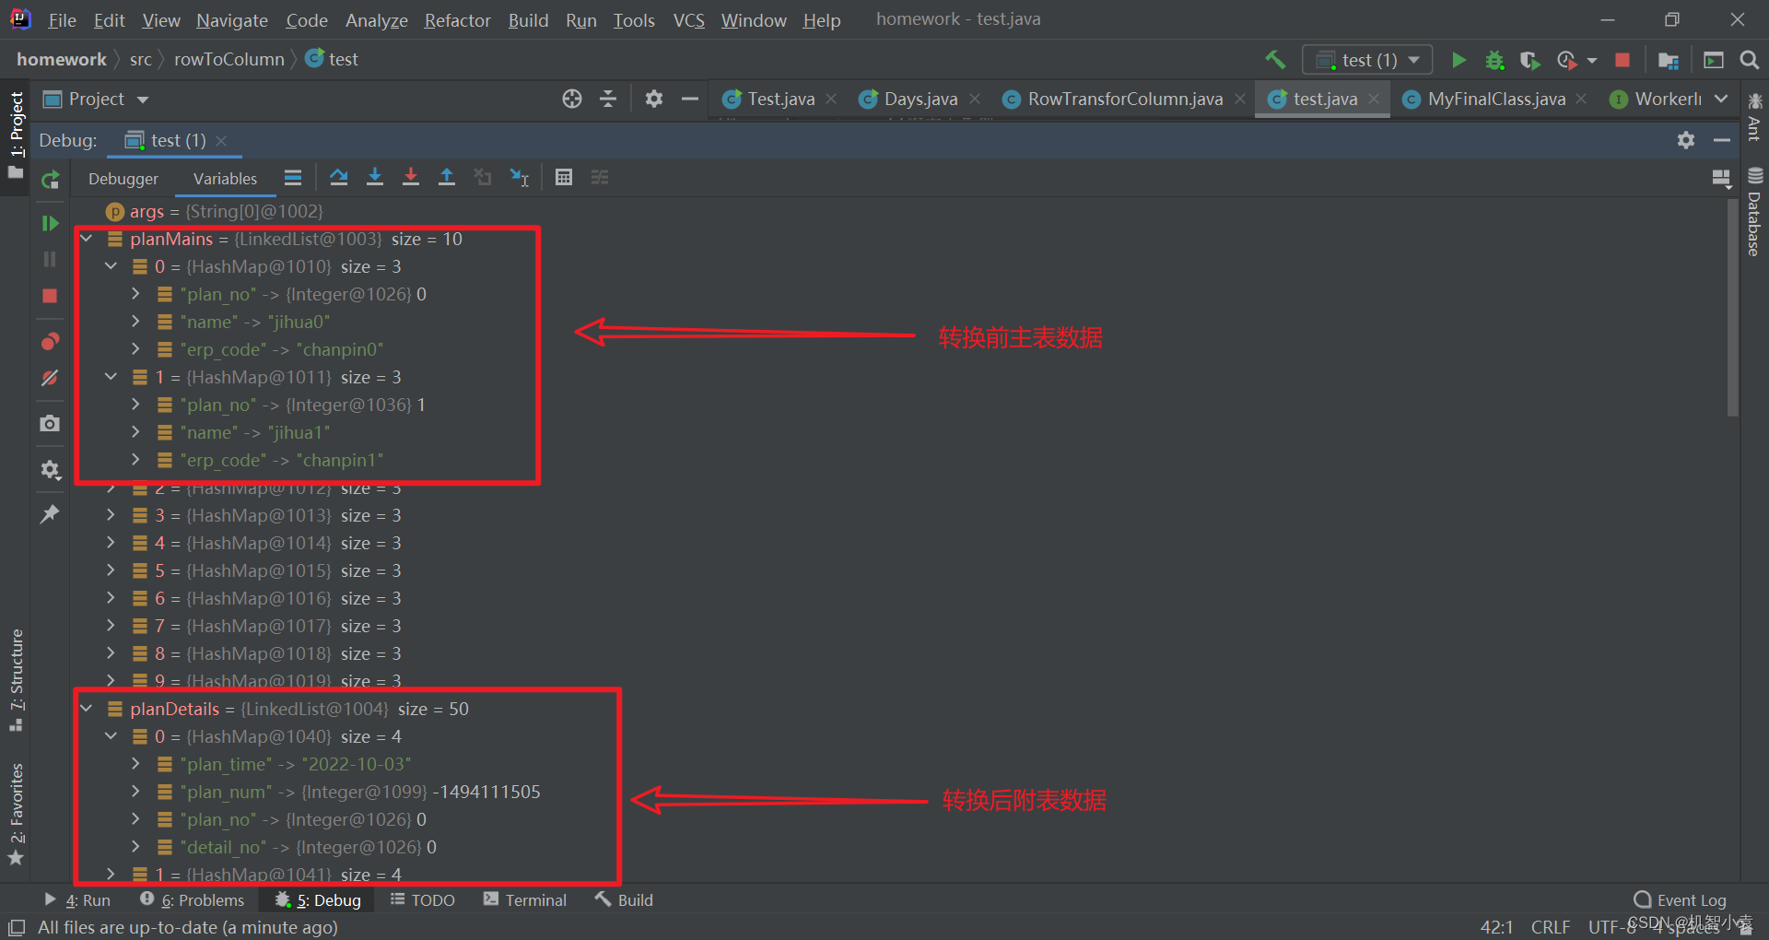The image size is (1769, 940).
Task: Pause program in debug sidebar
Action: pos(50,259)
